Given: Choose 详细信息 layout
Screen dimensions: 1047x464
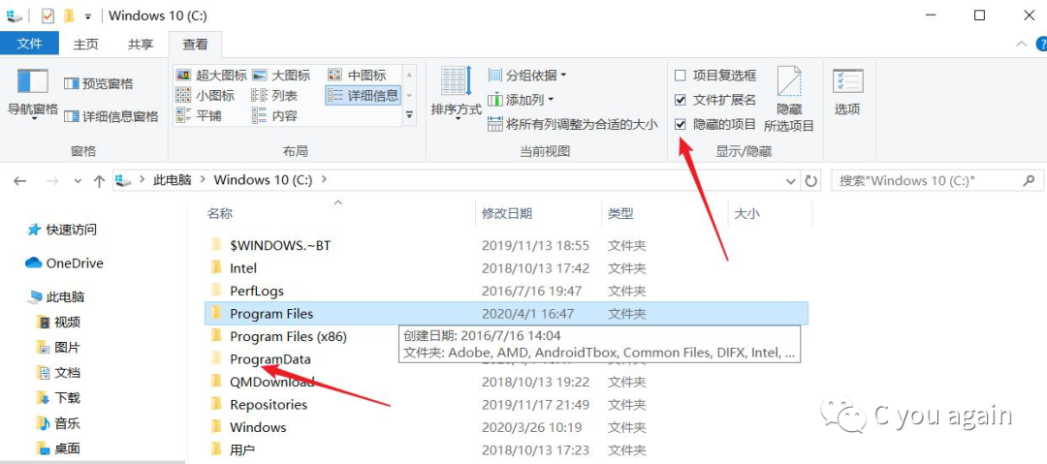Looking at the screenshot, I should [364, 96].
